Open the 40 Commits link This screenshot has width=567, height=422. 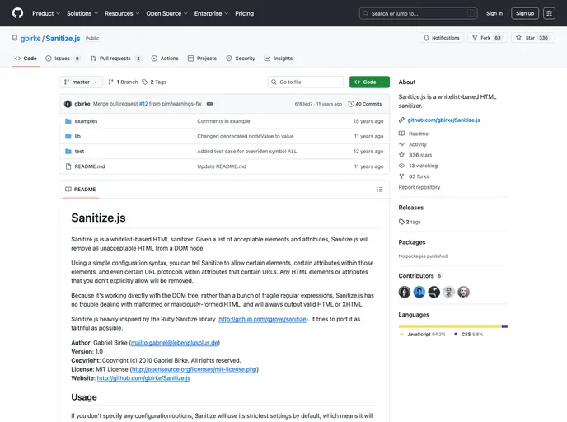[365, 104]
